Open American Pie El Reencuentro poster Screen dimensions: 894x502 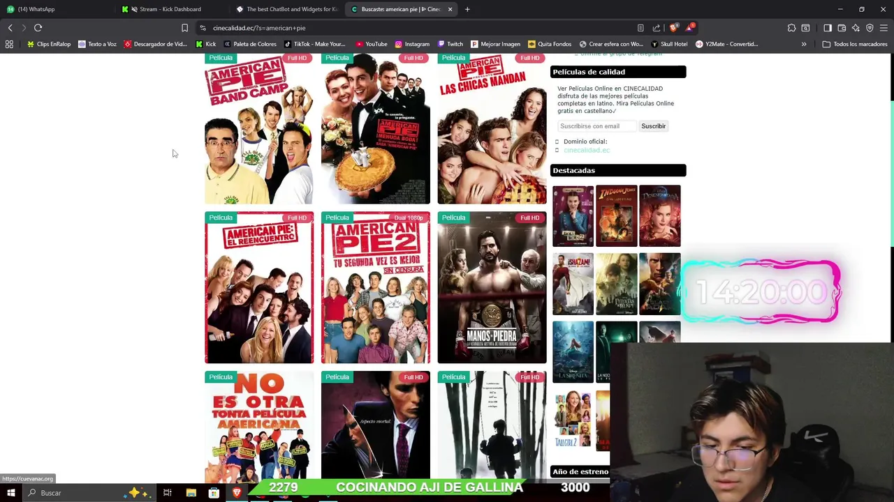tap(259, 287)
